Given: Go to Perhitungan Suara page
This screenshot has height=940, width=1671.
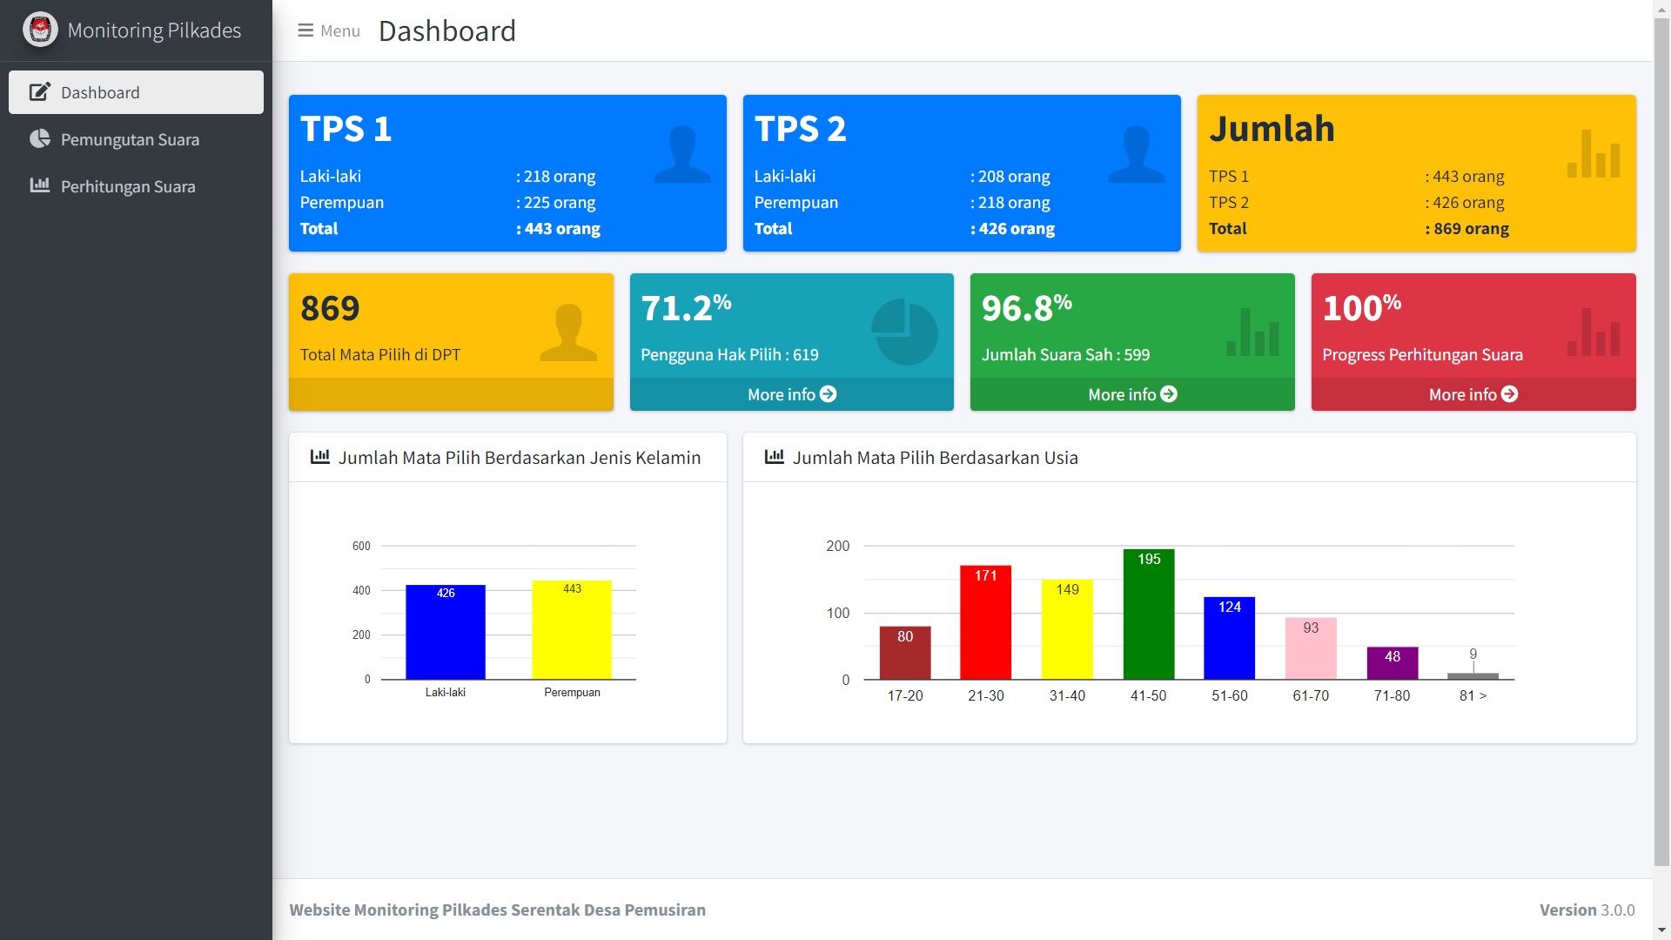Looking at the screenshot, I should click(127, 186).
